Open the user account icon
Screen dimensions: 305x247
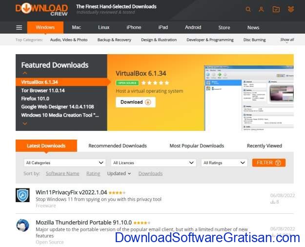point(261,9)
